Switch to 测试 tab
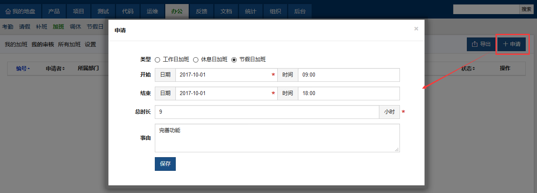This screenshot has height=193, width=537. pos(103,11)
